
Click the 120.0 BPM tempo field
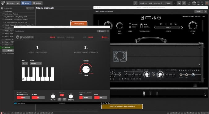(143, 3)
